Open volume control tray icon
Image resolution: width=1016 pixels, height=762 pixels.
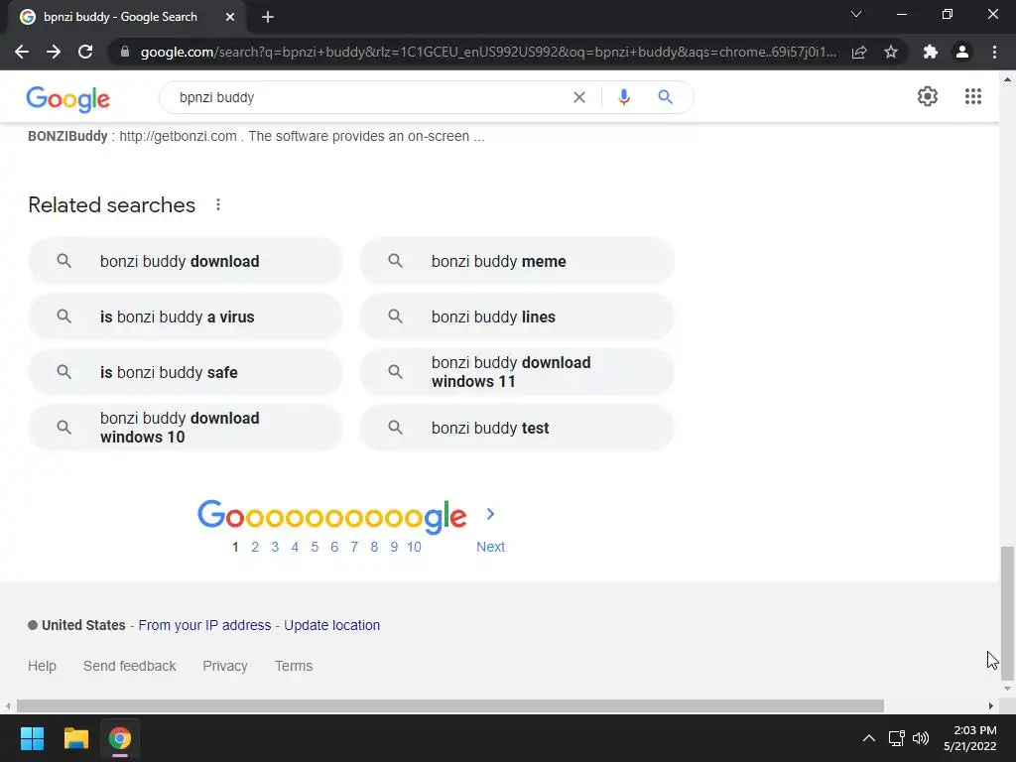click(x=921, y=738)
